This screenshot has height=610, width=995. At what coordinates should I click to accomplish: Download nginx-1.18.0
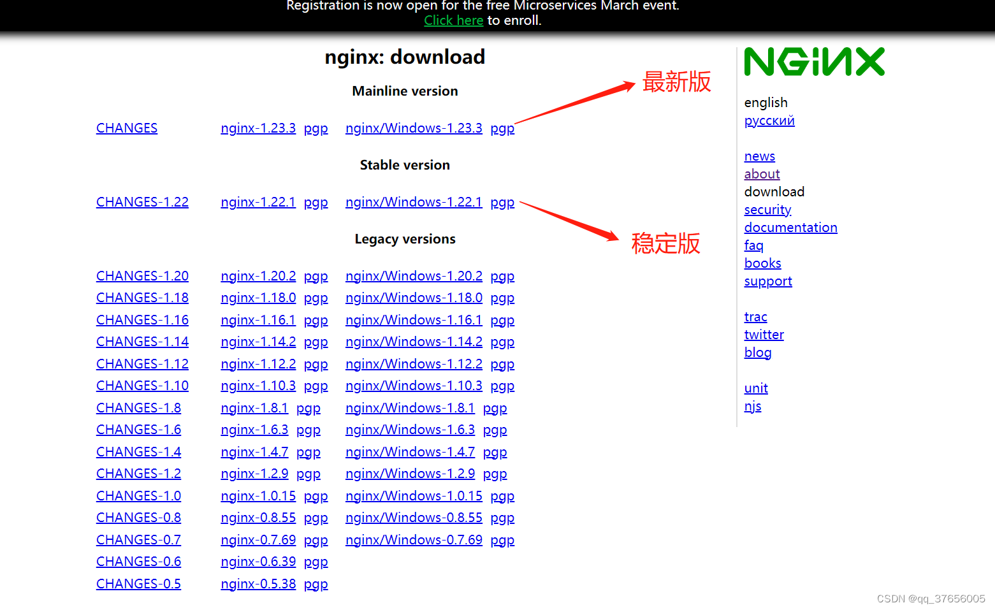click(258, 298)
